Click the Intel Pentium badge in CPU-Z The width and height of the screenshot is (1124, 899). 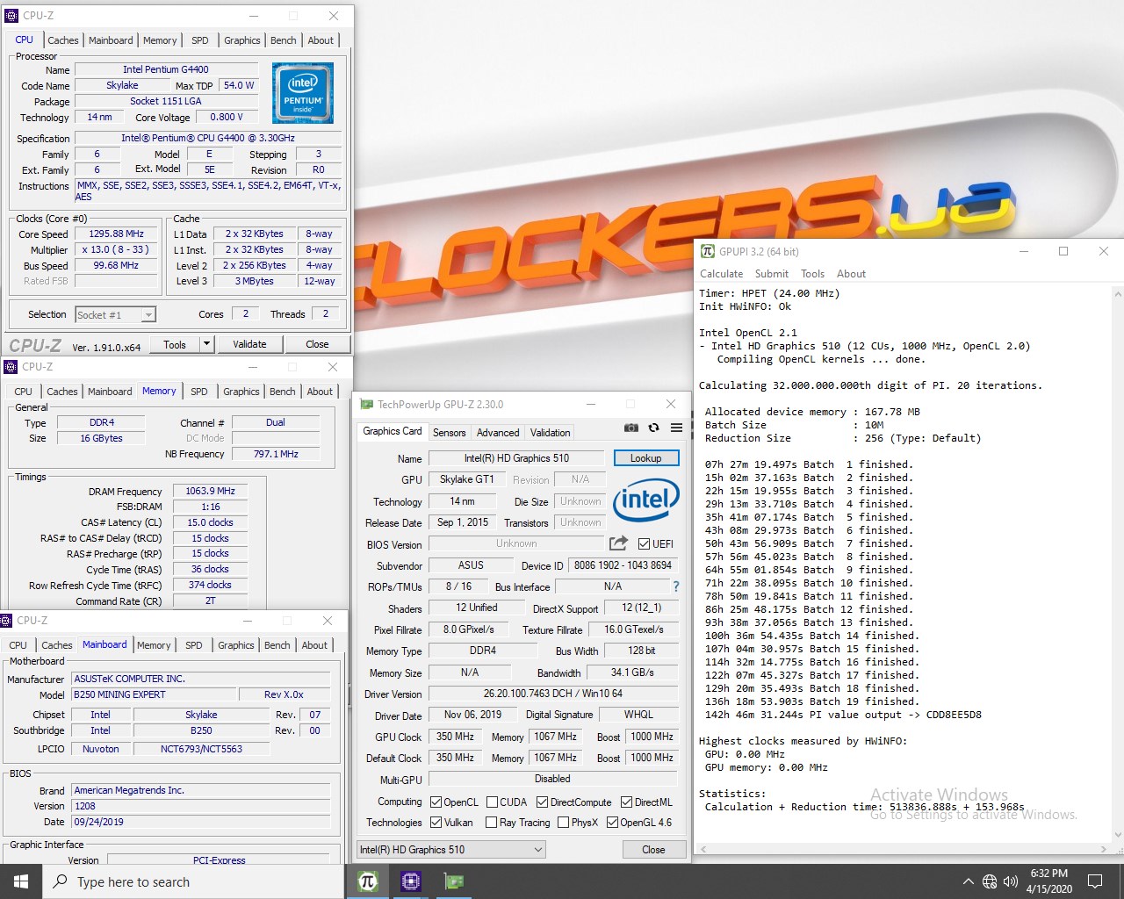pos(303,92)
